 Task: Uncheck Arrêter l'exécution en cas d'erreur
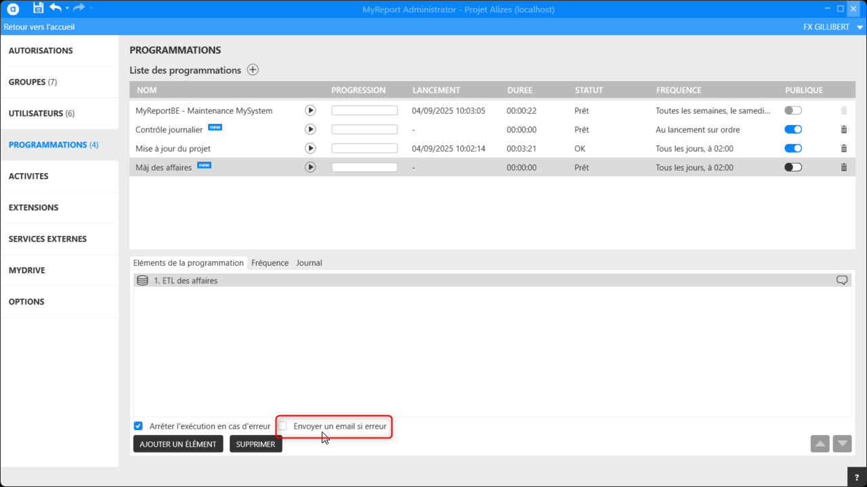[x=138, y=426]
